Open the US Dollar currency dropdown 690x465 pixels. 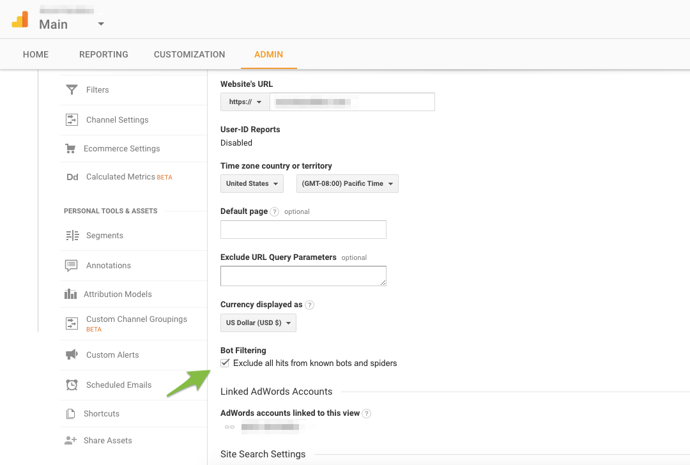pyautogui.click(x=258, y=323)
